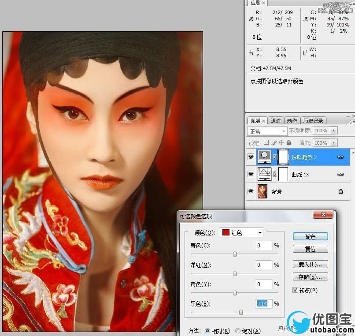Switch to the 动作 tab
355x336 pixels.
coord(292,121)
